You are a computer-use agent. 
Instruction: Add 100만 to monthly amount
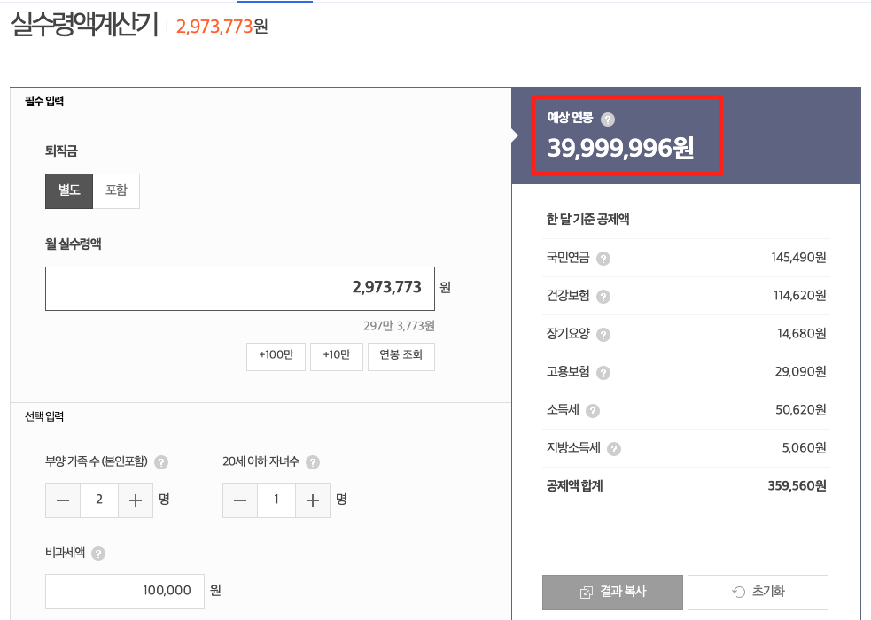point(275,356)
